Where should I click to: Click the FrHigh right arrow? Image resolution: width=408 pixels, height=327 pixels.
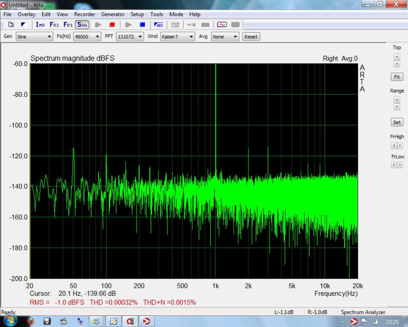pyautogui.click(x=400, y=145)
